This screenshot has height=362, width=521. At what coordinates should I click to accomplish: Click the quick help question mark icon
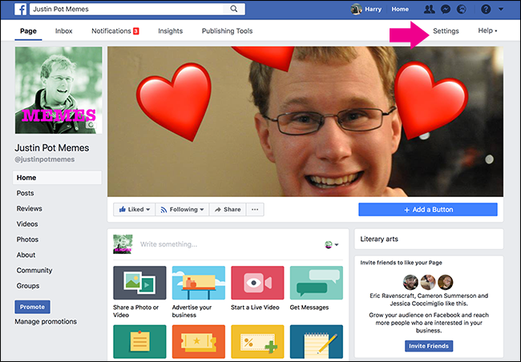(x=486, y=10)
